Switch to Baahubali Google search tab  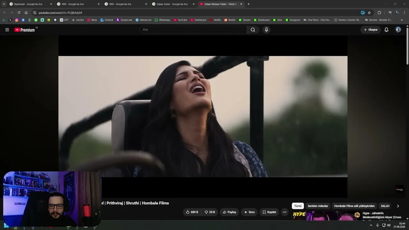[30, 4]
